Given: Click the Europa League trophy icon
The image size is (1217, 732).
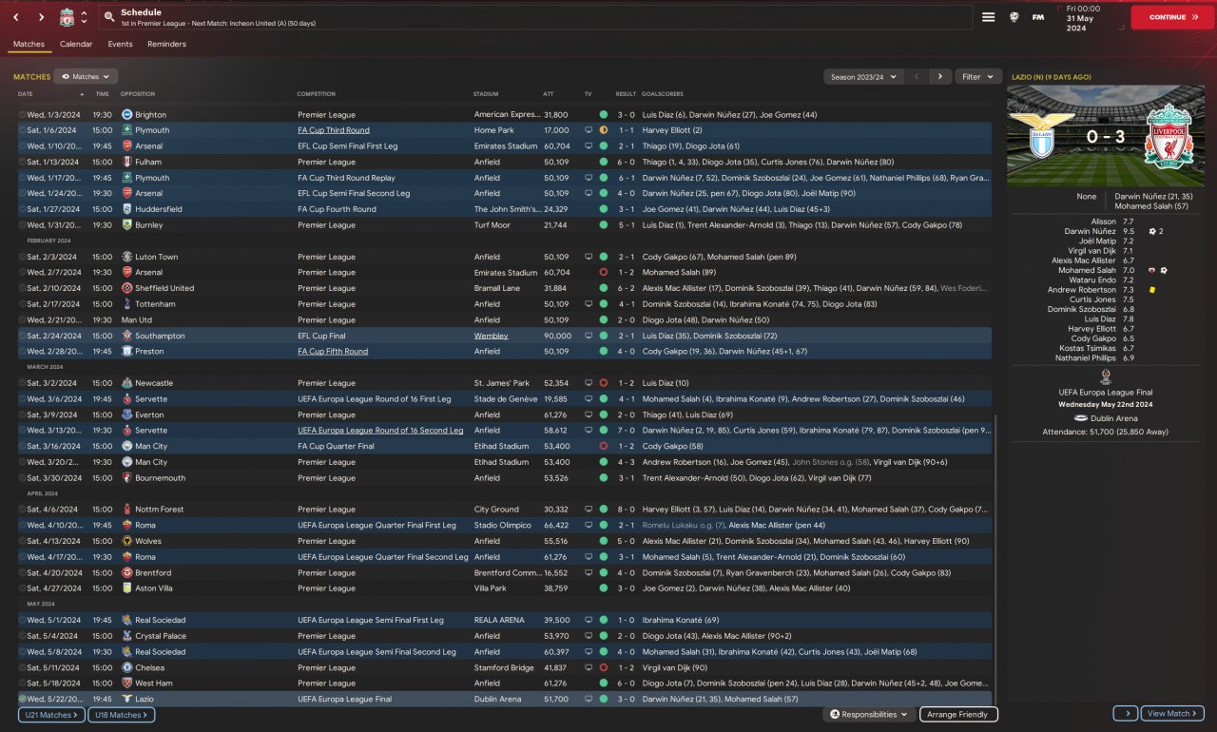Looking at the screenshot, I should pyautogui.click(x=1106, y=376).
